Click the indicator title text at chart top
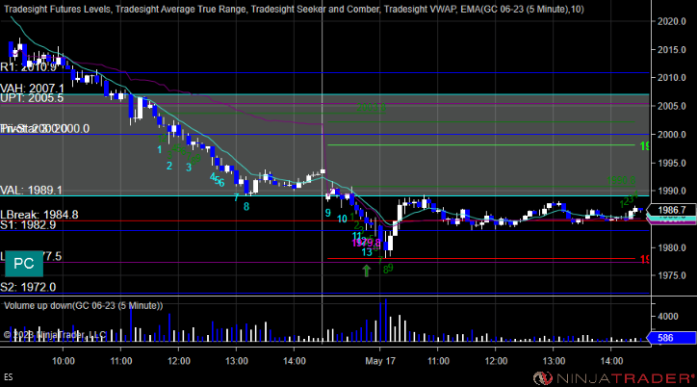Viewport: 697px width, 387px height. point(294,9)
